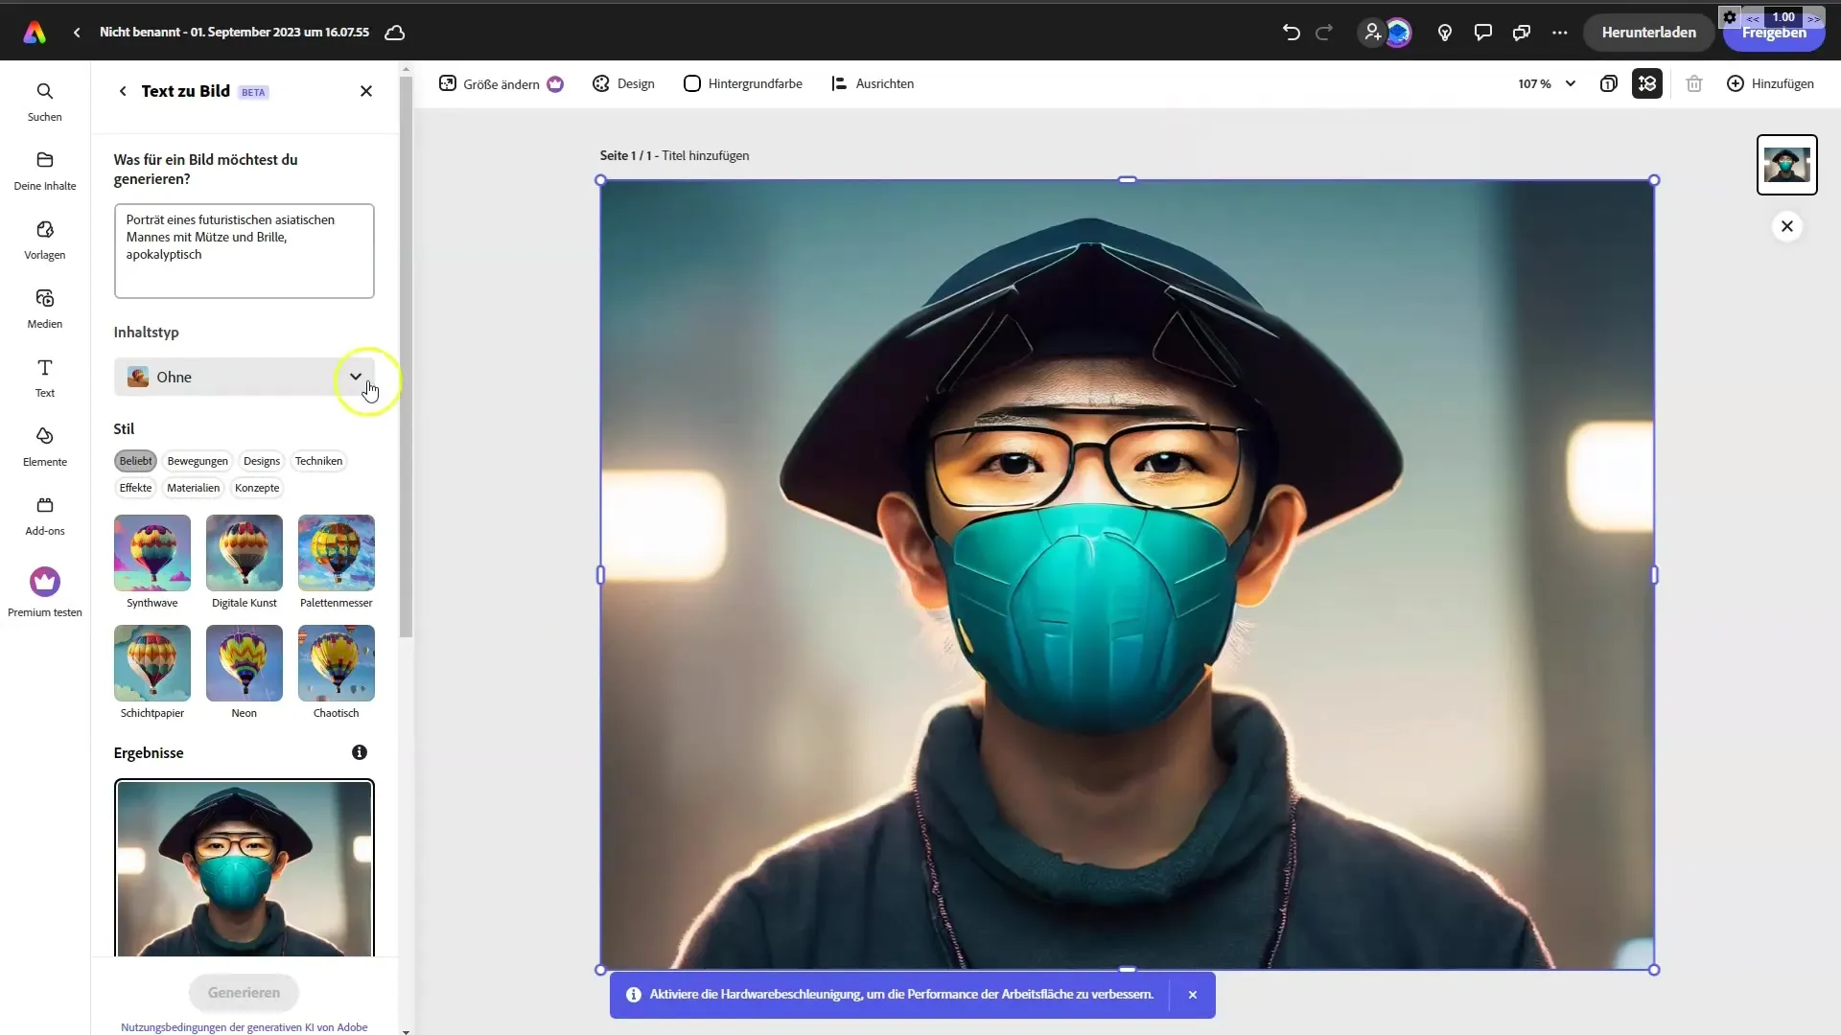Click Hinzufügen to add a page
This screenshot has height=1035, width=1841.
(1770, 84)
